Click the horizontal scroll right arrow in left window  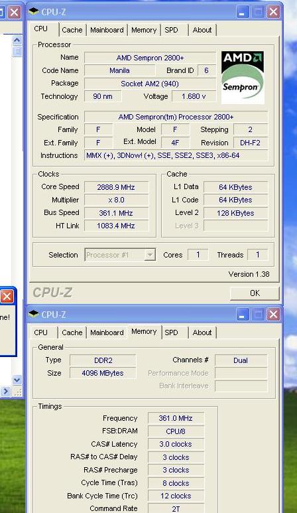click(5, 391)
